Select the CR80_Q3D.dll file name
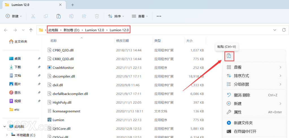This screenshot has width=289, height=138. click(x=63, y=59)
